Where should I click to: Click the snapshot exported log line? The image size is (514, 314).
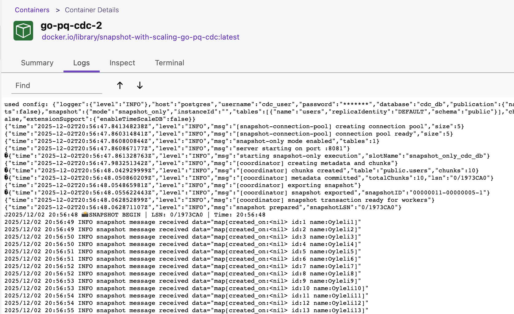(x=215, y=193)
